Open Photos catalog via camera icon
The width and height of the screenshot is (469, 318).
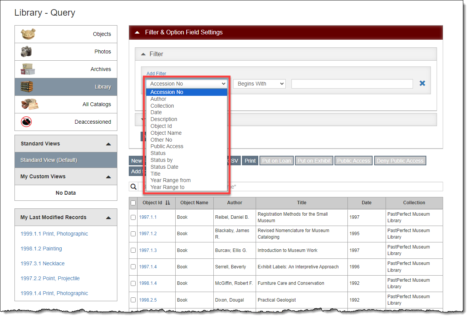[x=26, y=52]
